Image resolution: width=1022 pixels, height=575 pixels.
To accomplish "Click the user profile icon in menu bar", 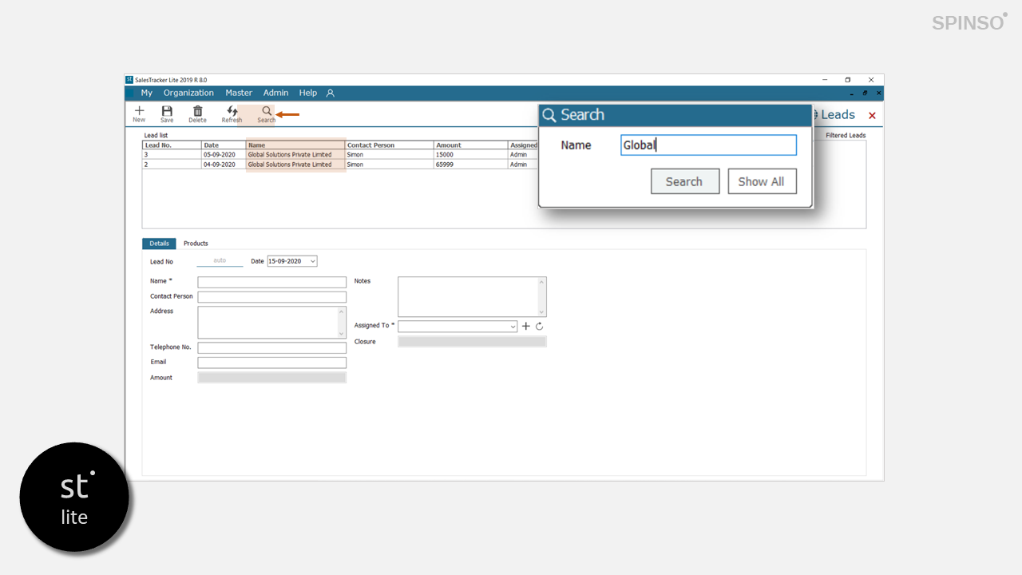I will coord(331,93).
